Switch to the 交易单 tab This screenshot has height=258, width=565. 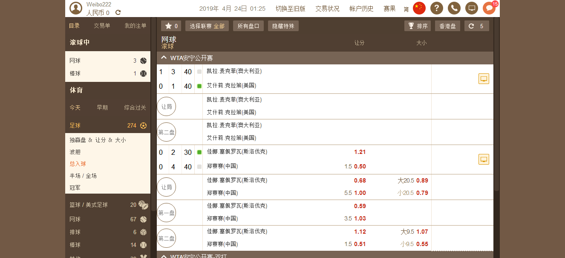[102, 26]
